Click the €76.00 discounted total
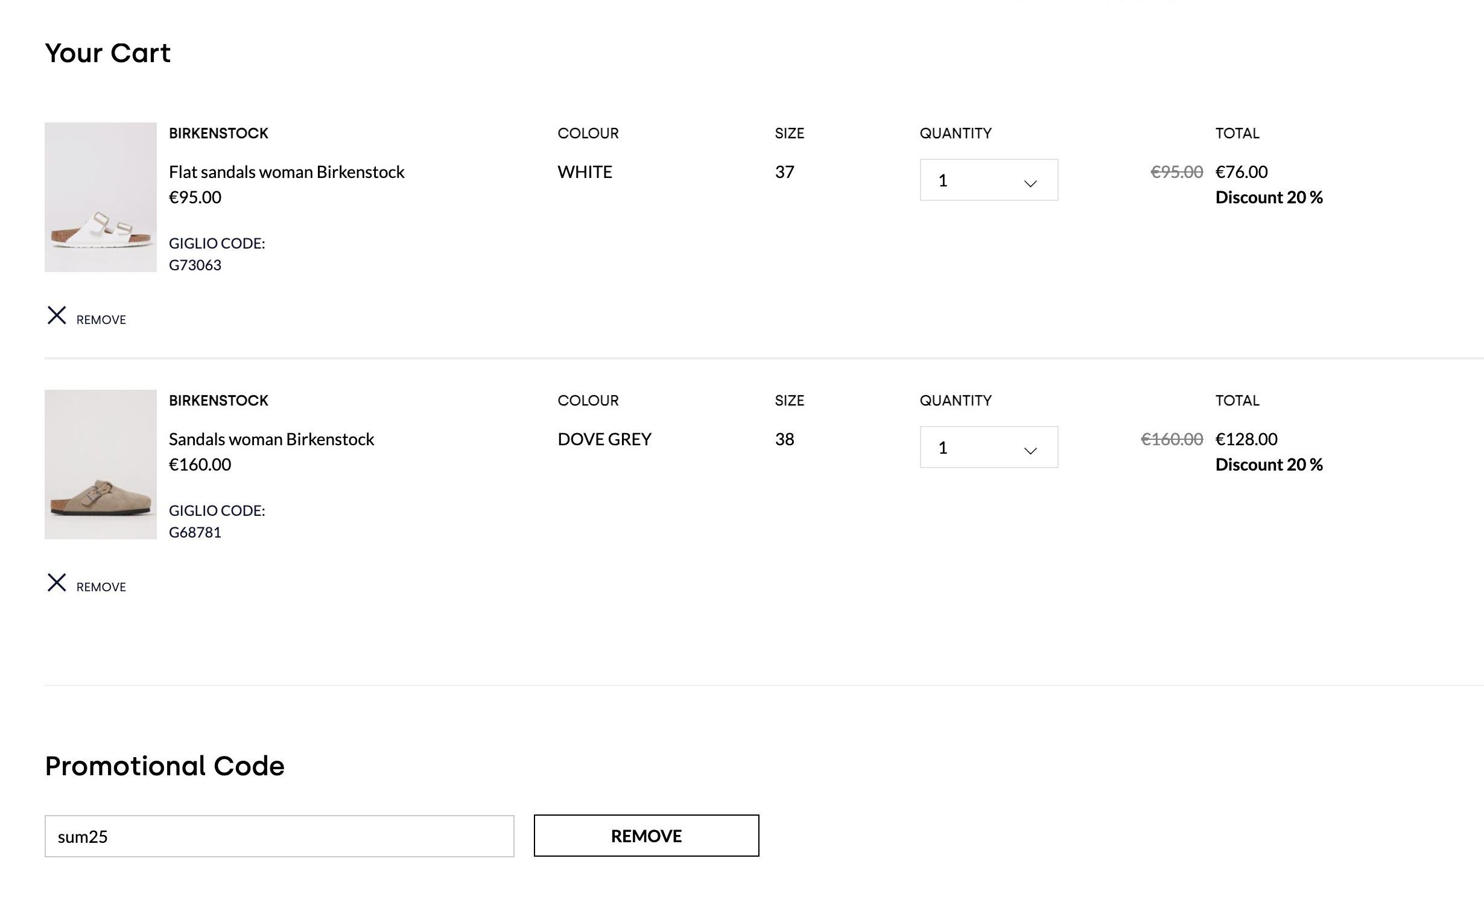Viewport: 1484px width, 911px height. (x=1241, y=172)
